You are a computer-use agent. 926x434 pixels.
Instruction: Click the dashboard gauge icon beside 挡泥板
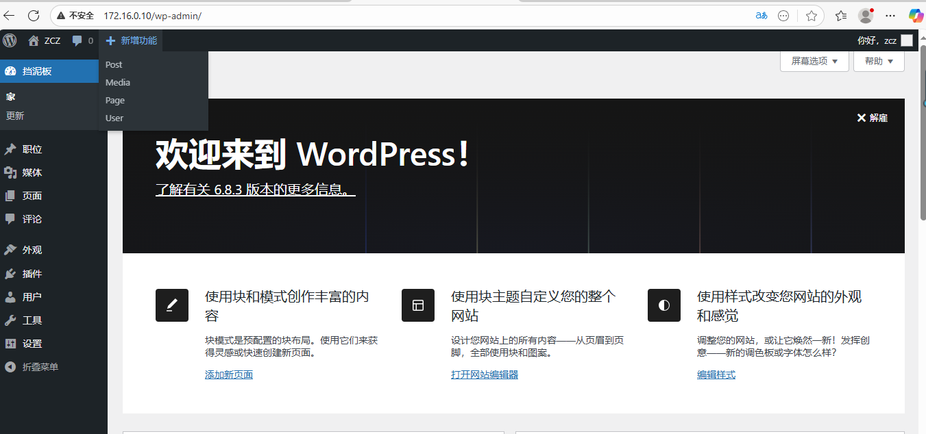point(10,71)
